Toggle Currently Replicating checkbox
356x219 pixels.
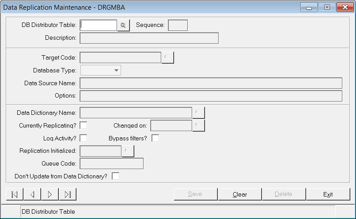tap(83, 125)
